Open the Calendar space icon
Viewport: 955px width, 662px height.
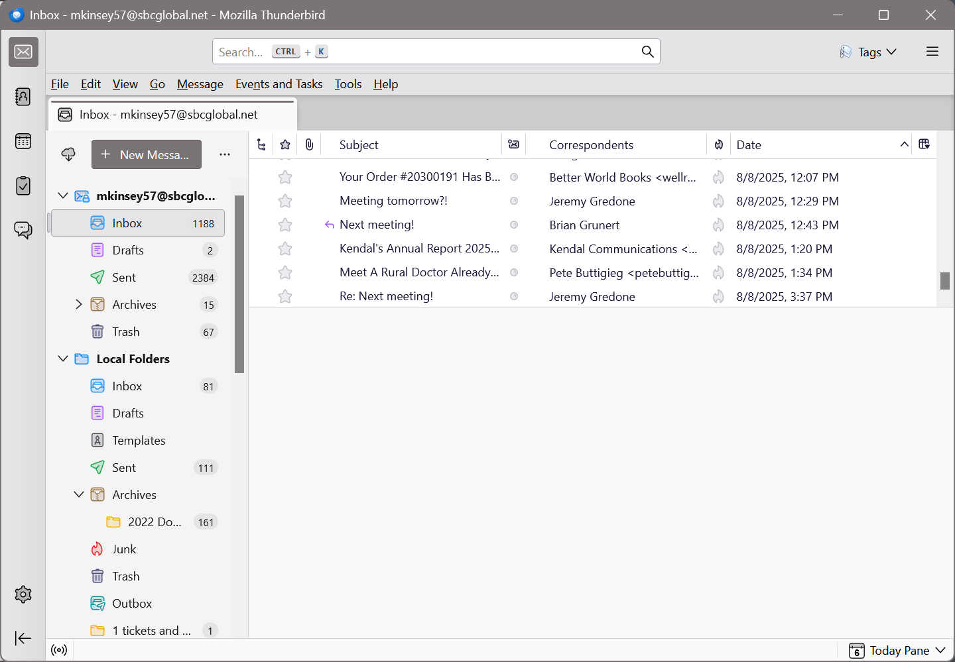(x=23, y=141)
